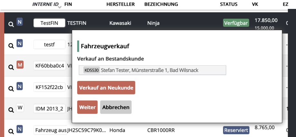Click the magnifier icon in the KF152f22cb row

coord(11,88)
